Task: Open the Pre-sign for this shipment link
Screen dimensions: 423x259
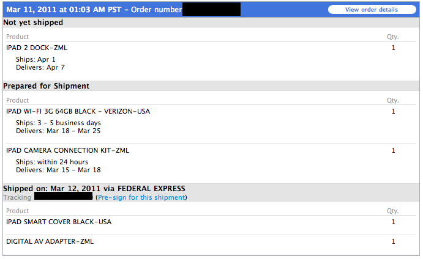Action: tap(141, 197)
